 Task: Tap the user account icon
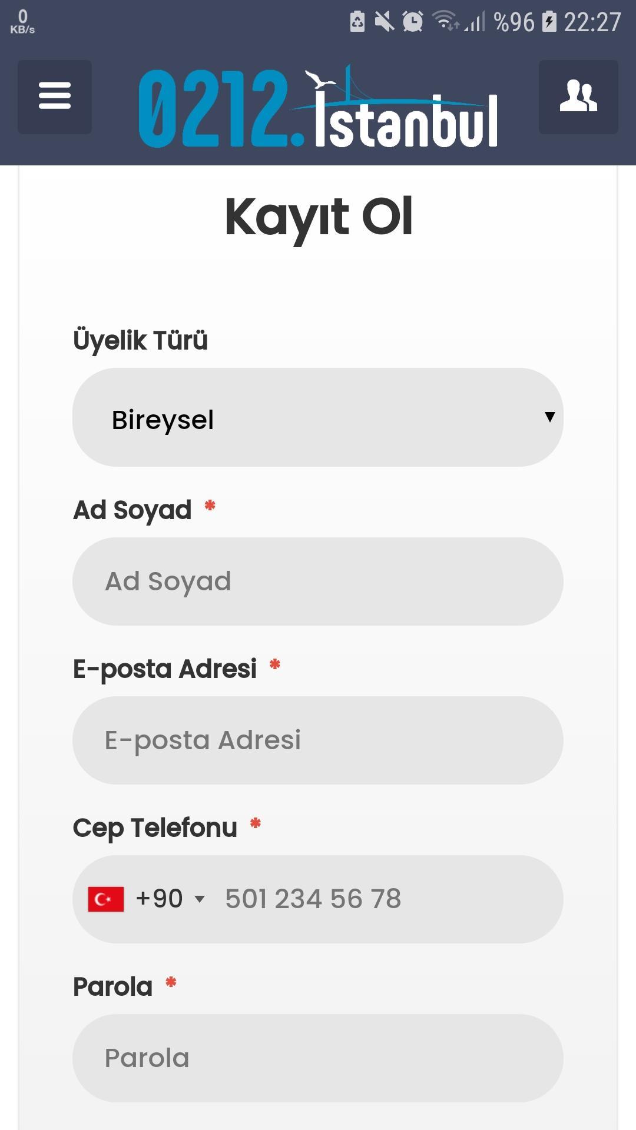click(x=578, y=97)
